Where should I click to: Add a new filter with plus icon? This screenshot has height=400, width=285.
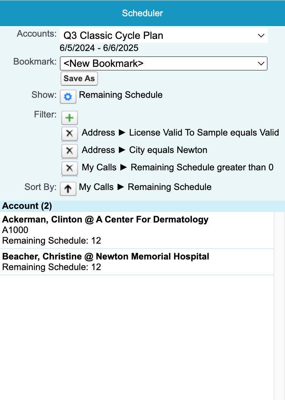click(x=69, y=118)
